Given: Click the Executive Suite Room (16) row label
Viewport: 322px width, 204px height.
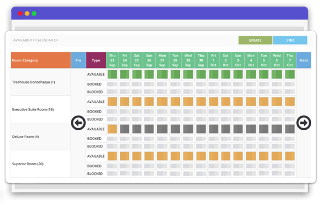Looking at the screenshot, I should click(x=33, y=109).
